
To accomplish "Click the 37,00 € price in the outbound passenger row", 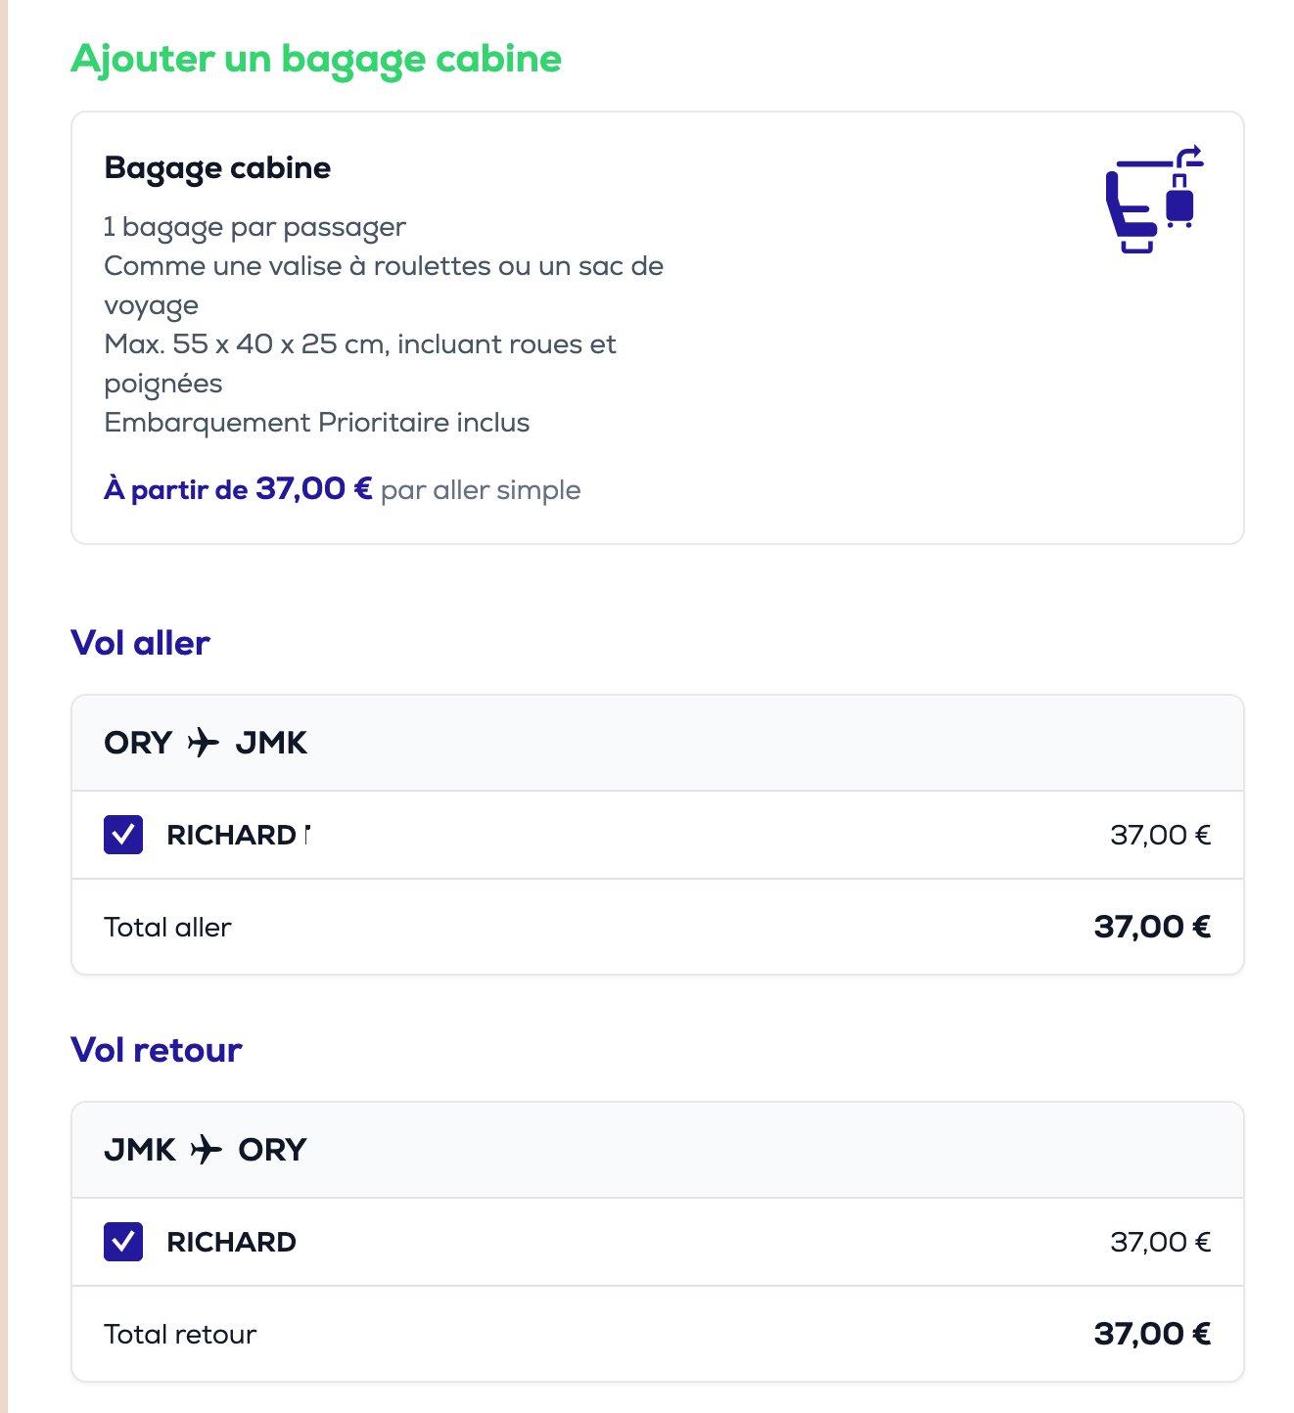I will [1161, 835].
